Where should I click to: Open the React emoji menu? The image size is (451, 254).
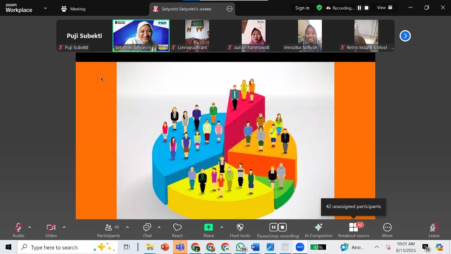[177, 230]
